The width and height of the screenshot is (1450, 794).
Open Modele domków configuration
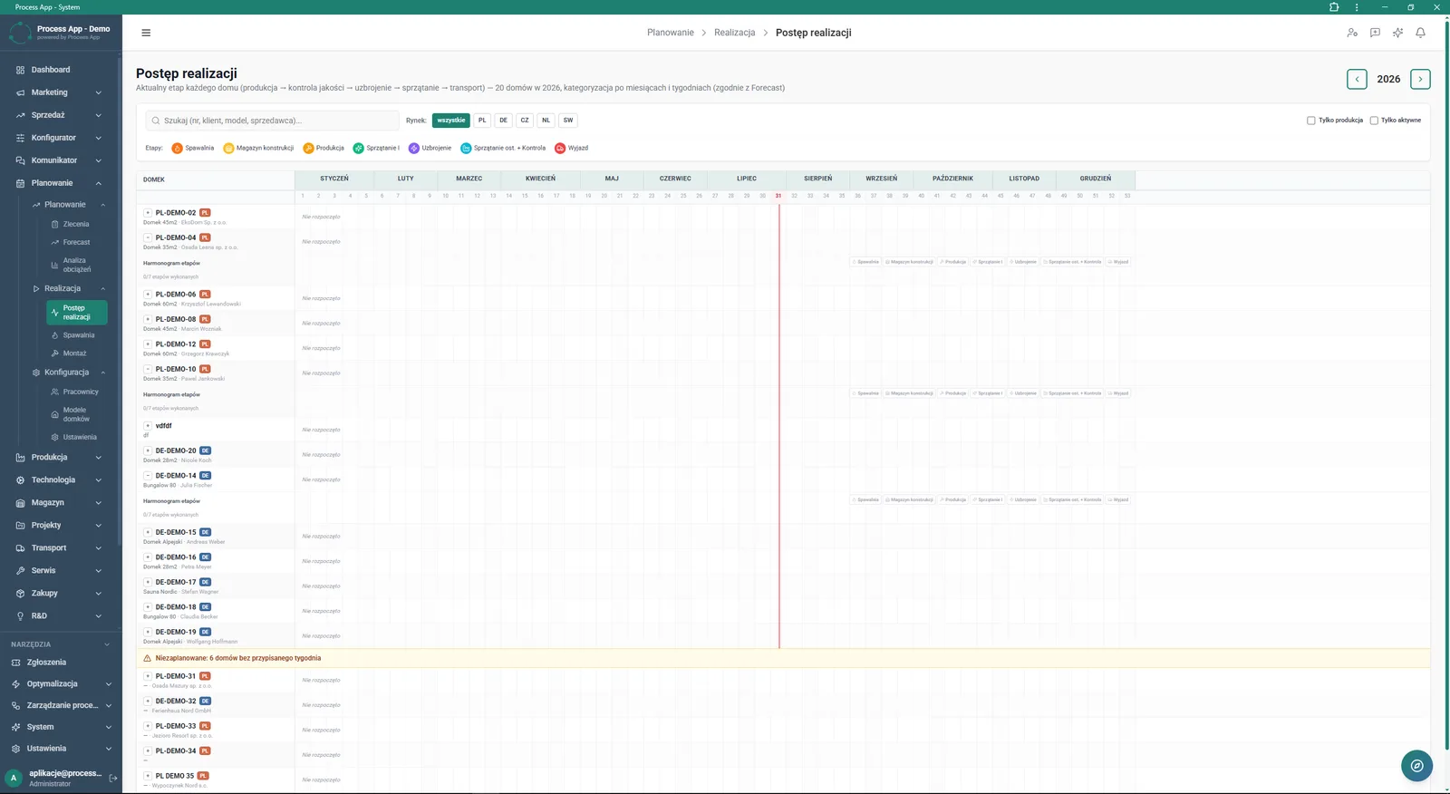pyautogui.click(x=76, y=414)
